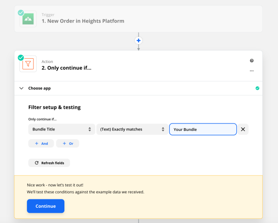The width and height of the screenshot is (278, 223).
Task: Select the Choose app section title
Action: pyautogui.click(x=39, y=88)
